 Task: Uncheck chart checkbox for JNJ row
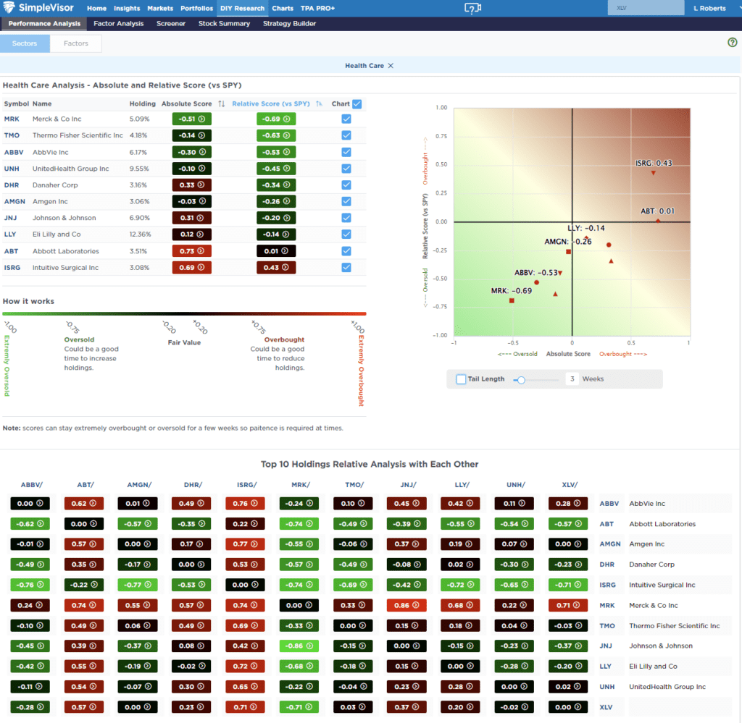coord(346,218)
